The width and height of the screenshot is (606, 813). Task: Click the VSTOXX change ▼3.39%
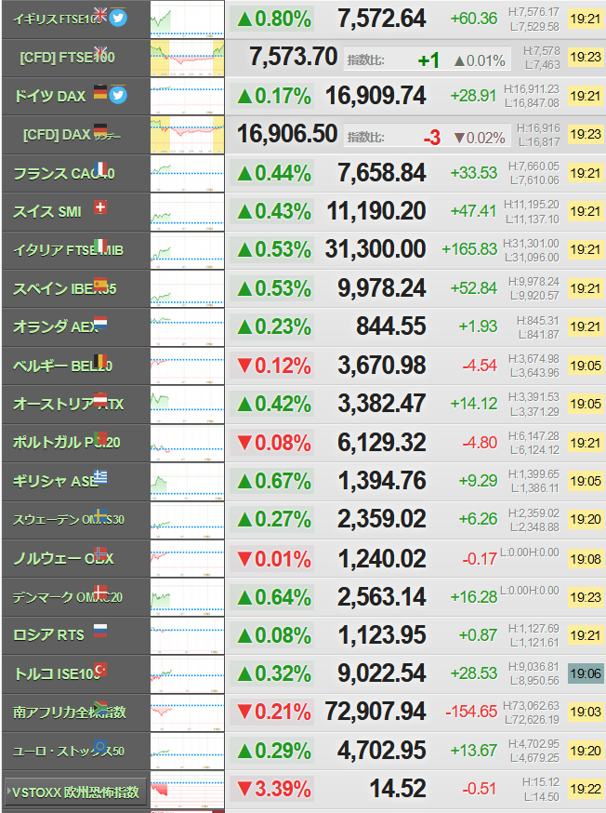[x=274, y=790]
